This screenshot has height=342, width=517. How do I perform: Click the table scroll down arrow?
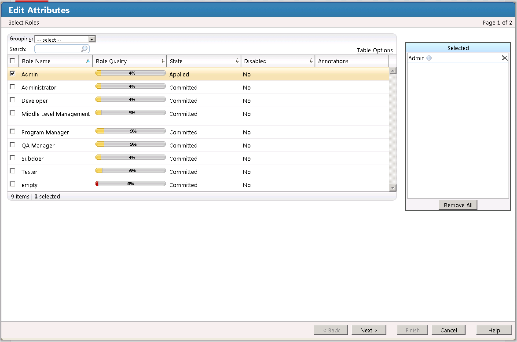[x=392, y=188]
